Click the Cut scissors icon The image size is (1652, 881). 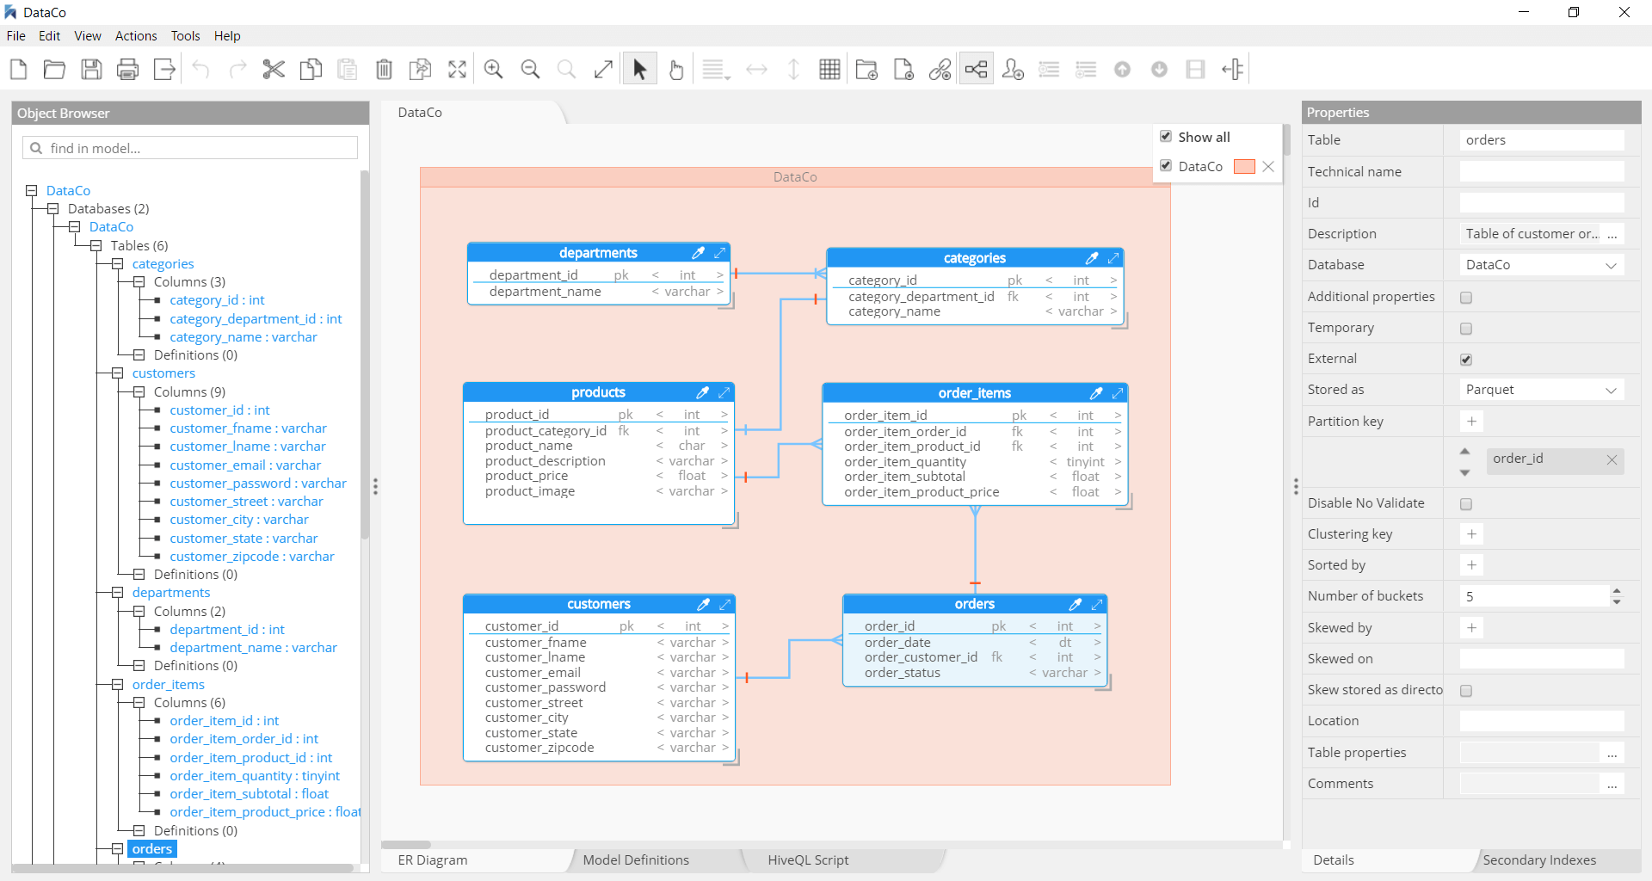click(x=274, y=70)
